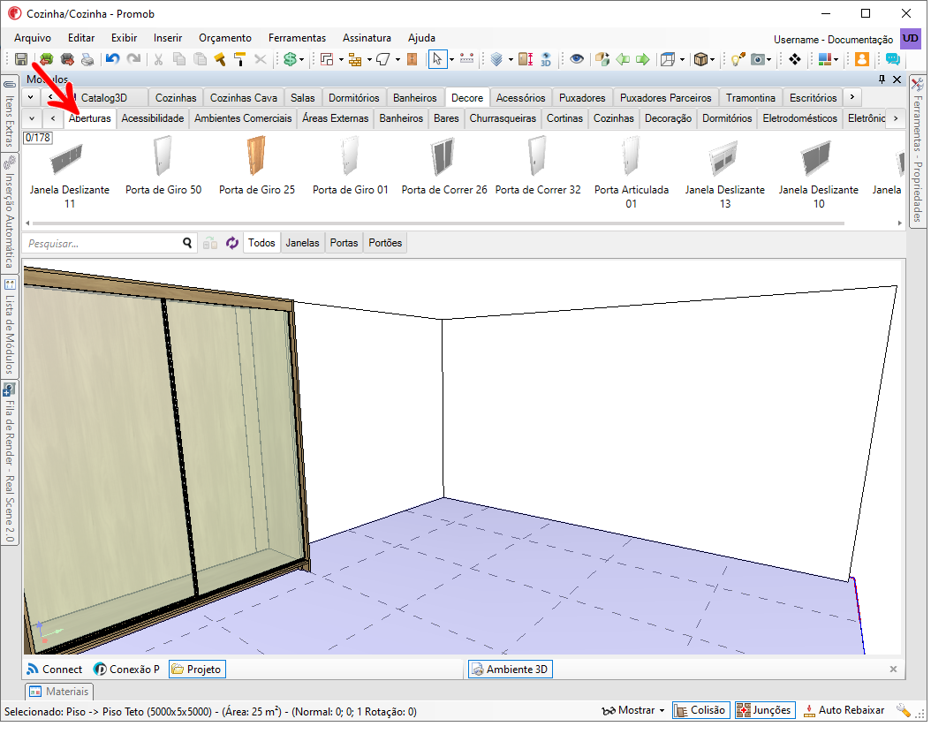The width and height of the screenshot is (931, 734).
Task: Select the Acessibilidade category tab
Action: [x=153, y=118]
